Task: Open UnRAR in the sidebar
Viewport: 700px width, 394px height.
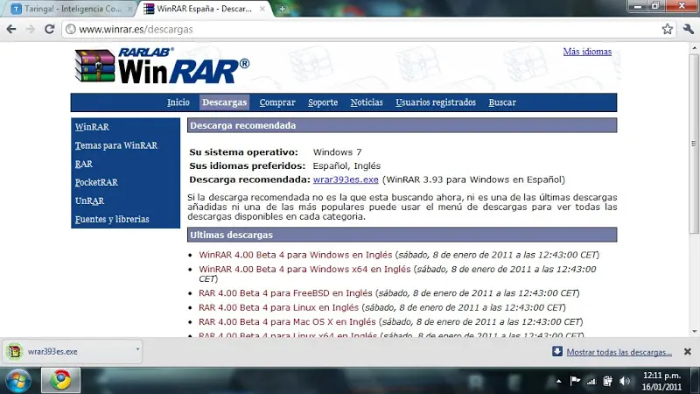Action: click(90, 201)
